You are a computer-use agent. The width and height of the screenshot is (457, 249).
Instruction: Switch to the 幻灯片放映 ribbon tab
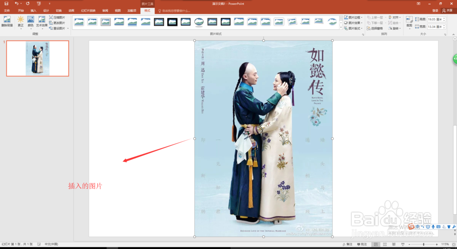(x=88, y=10)
